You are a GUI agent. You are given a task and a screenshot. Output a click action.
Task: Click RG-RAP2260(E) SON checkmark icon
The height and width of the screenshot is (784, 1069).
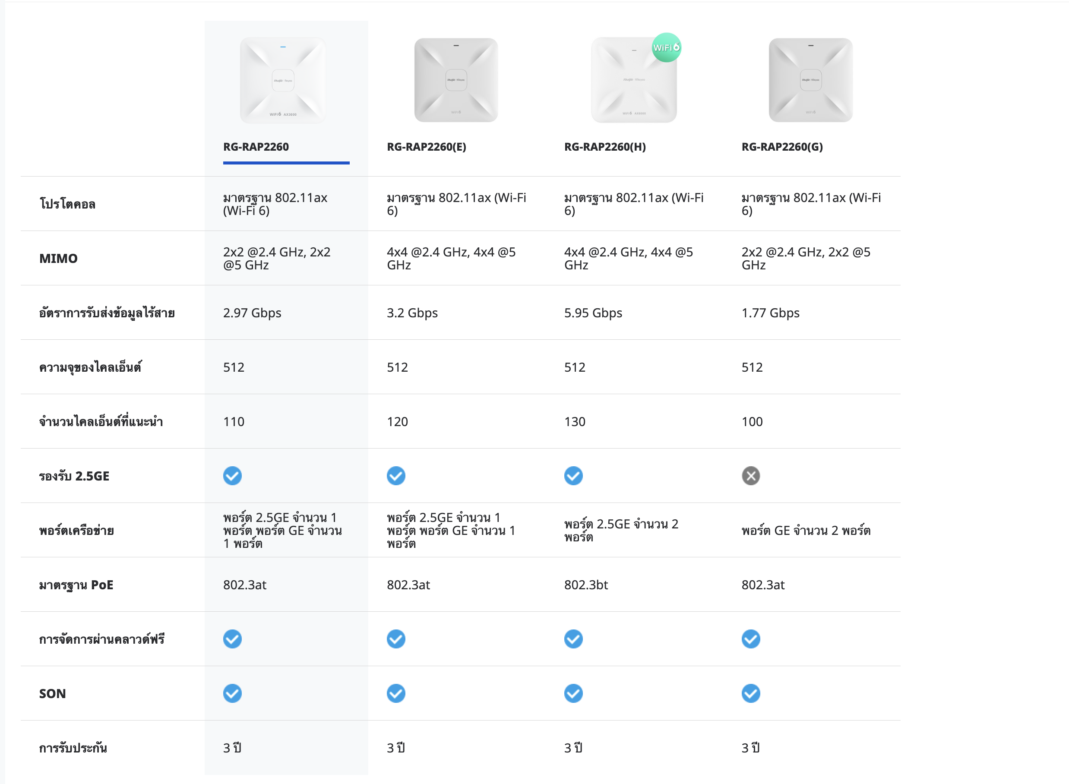click(396, 693)
